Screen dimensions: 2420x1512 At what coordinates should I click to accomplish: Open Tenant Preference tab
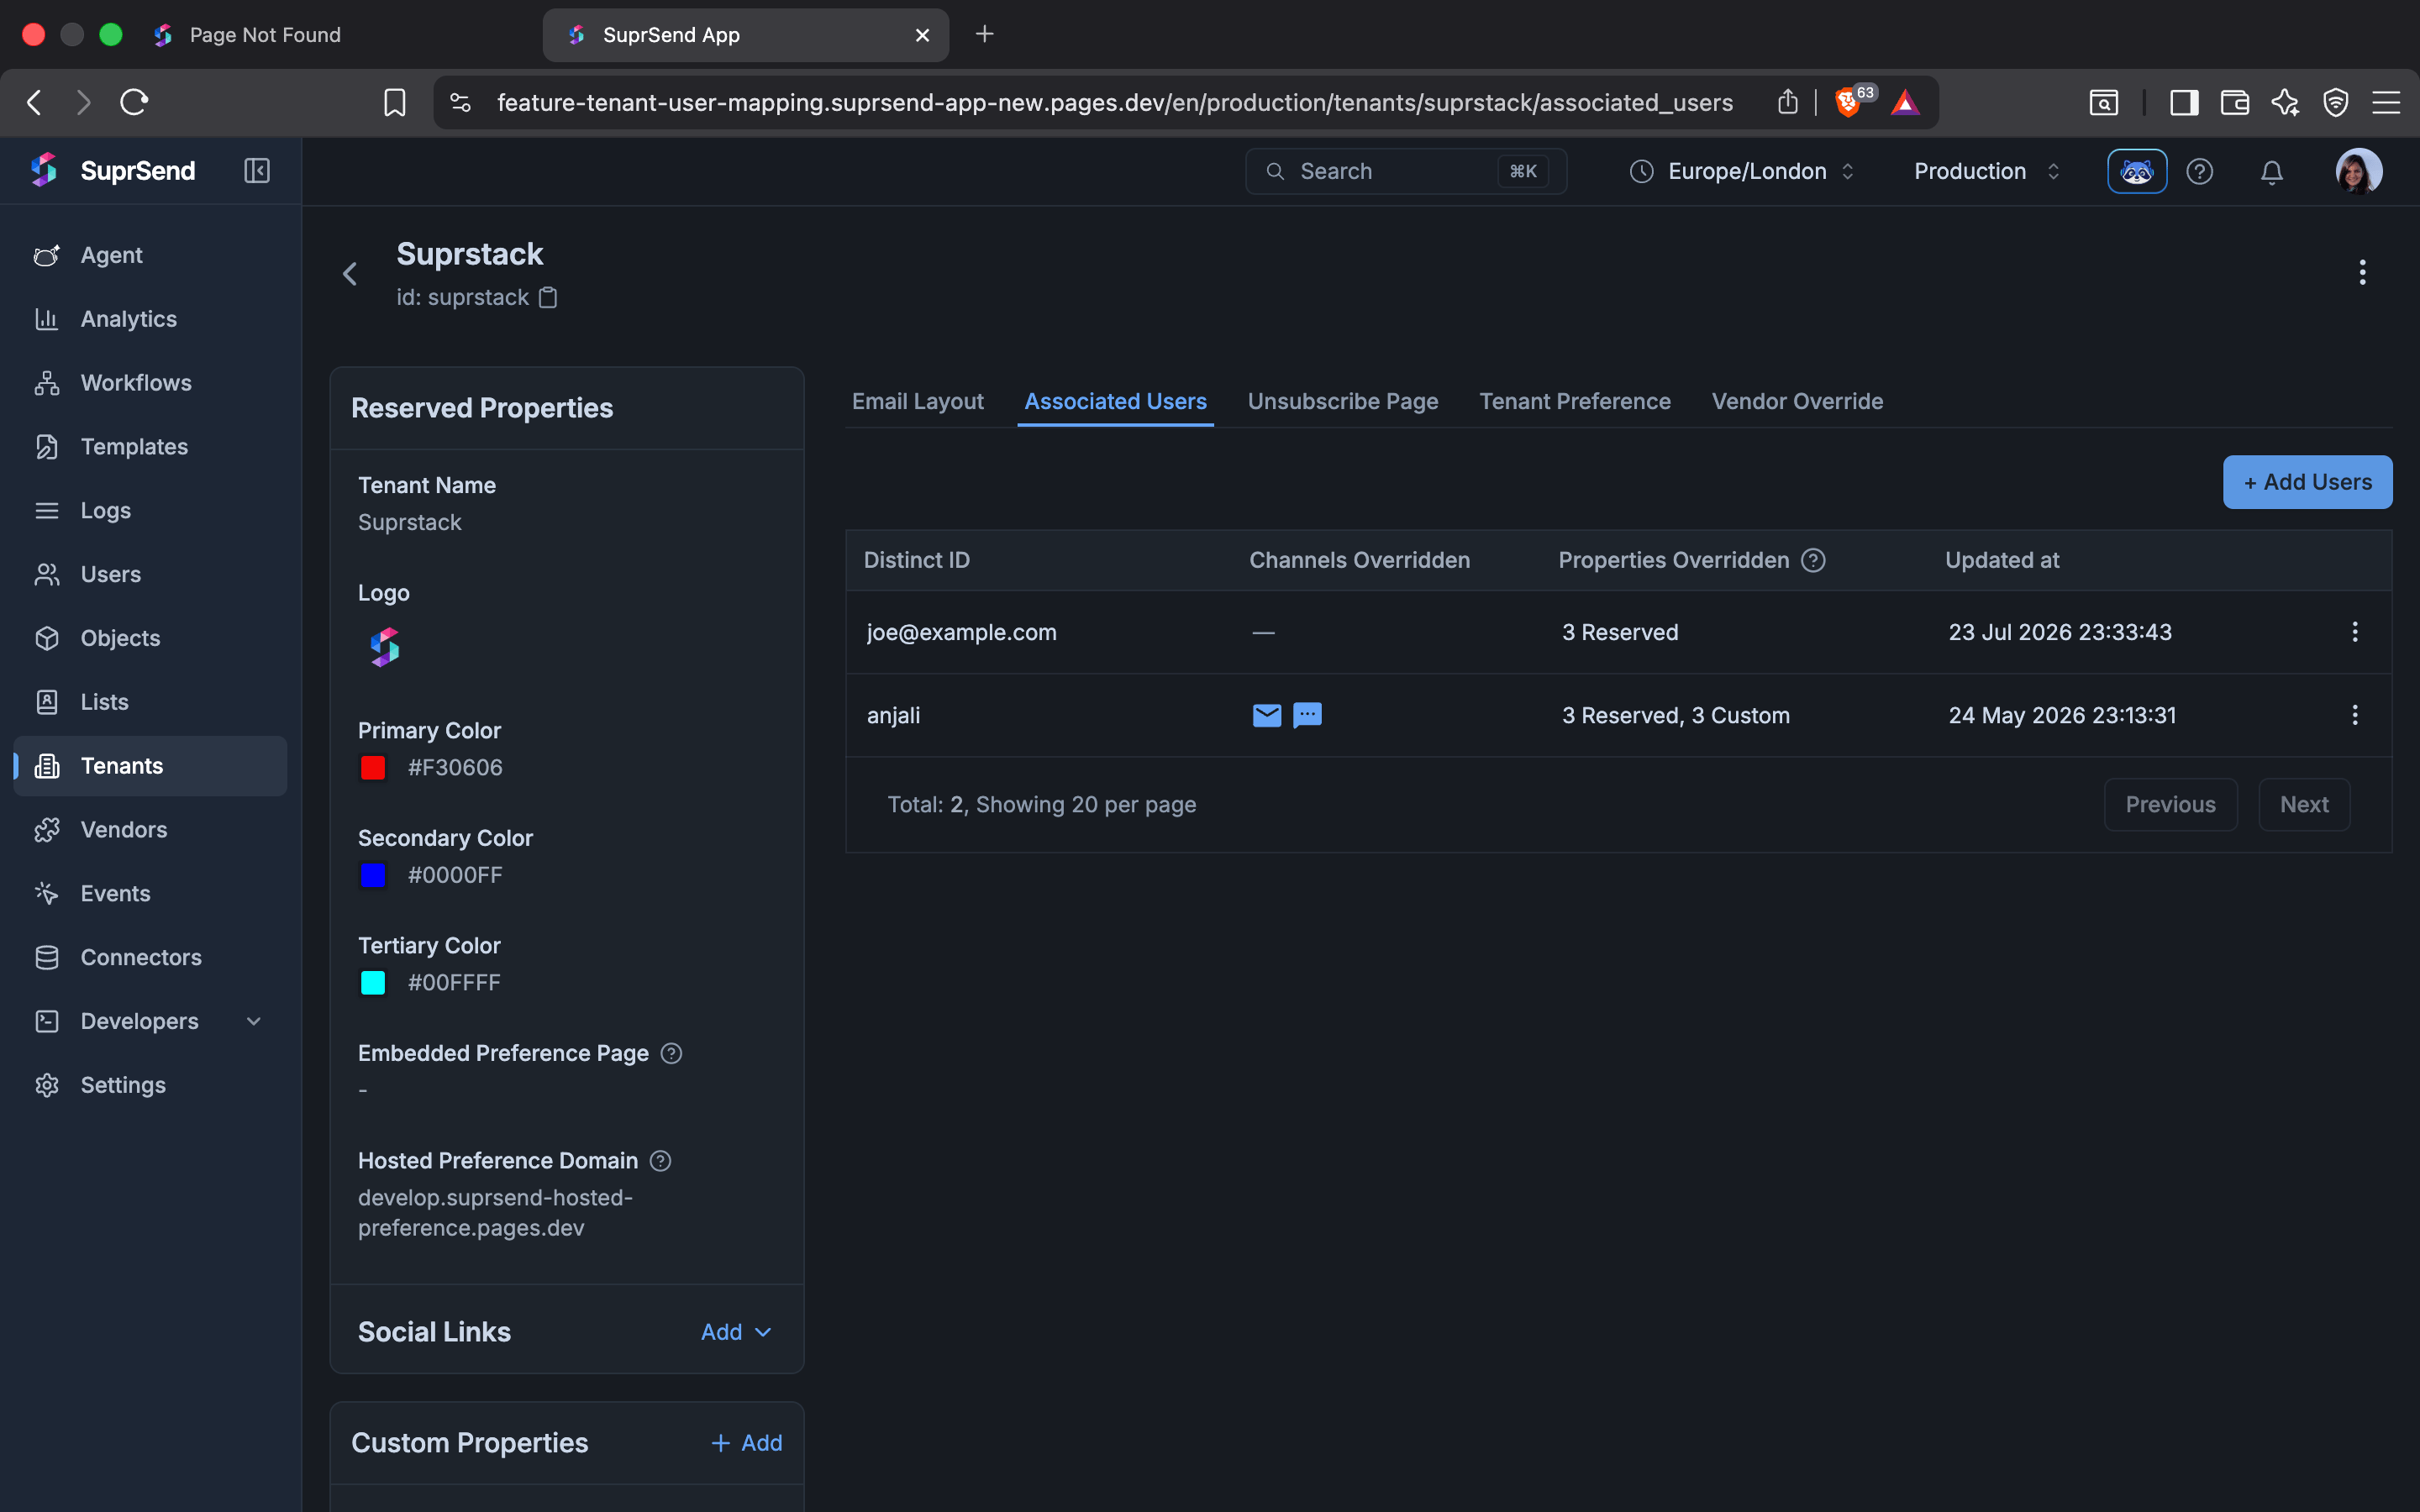(1575, 402)
